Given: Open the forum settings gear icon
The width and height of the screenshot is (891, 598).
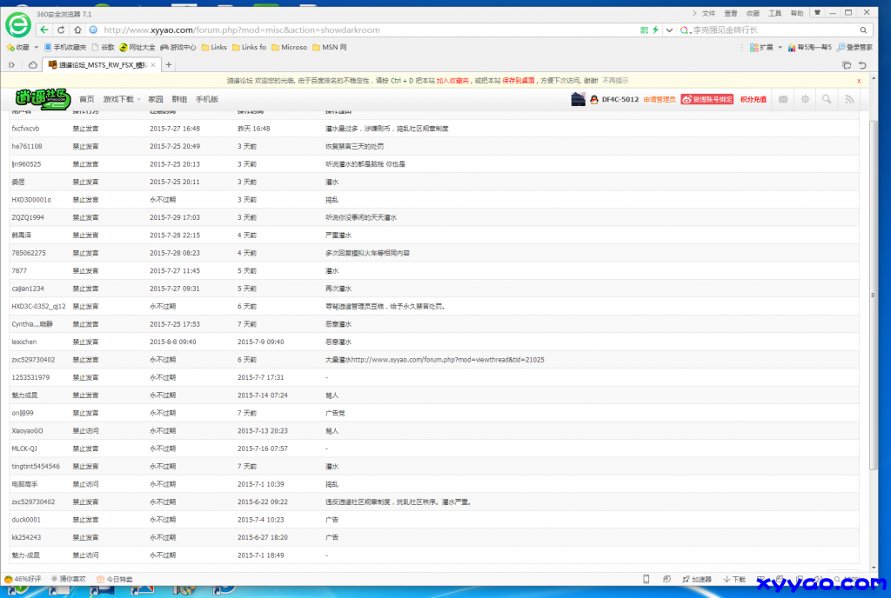Looking at the screenshot, I should (x=806, y=99).
